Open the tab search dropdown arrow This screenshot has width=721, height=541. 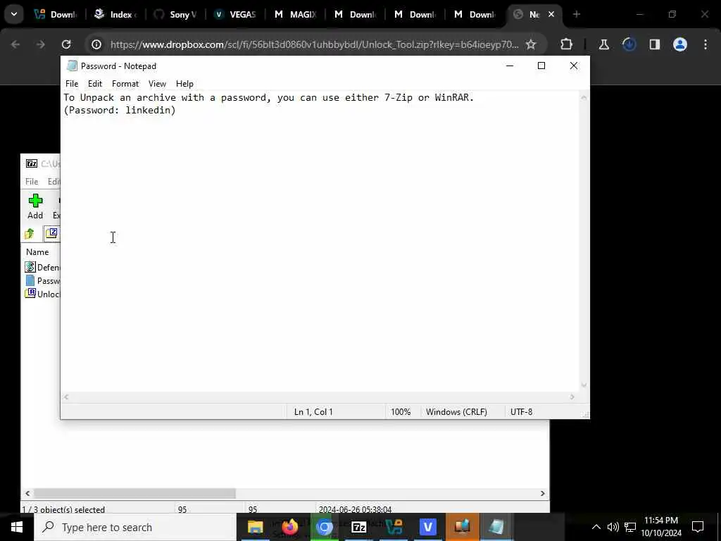point(14,14)
